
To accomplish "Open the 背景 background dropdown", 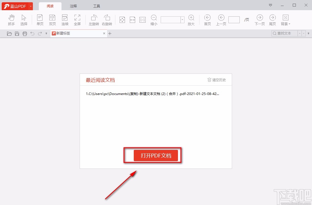I will click(285, 19).
